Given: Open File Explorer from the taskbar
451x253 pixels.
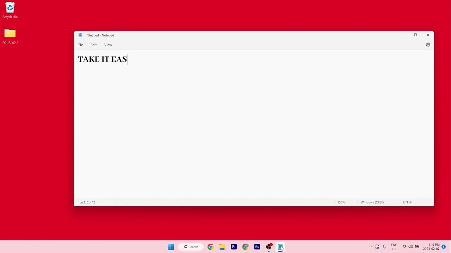Looking at the screenshot, I should pyautogui.click(x=222, y=247).
